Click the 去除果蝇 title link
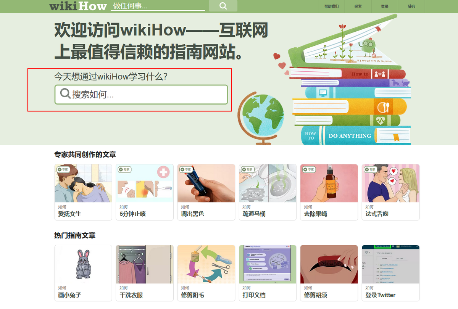The width and height of the screenshot is (458, 309). [x=315, y=214]
